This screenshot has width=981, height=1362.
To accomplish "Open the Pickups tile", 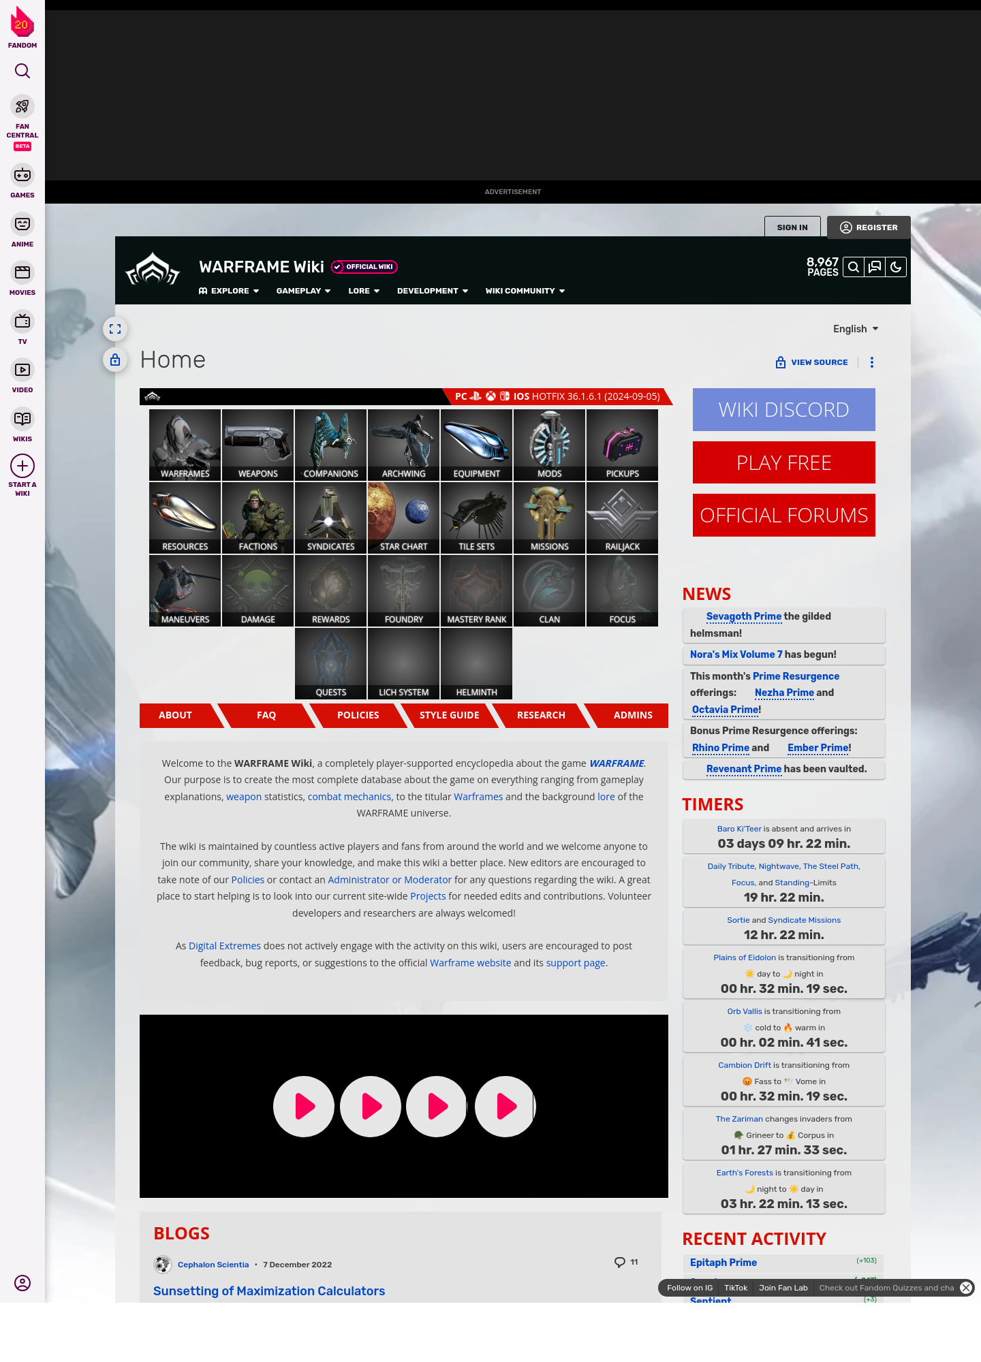I will 623,445.
